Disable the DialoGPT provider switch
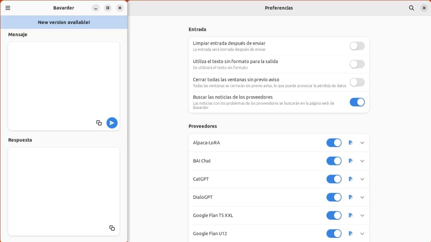431x242 pixels. [334, 197]
